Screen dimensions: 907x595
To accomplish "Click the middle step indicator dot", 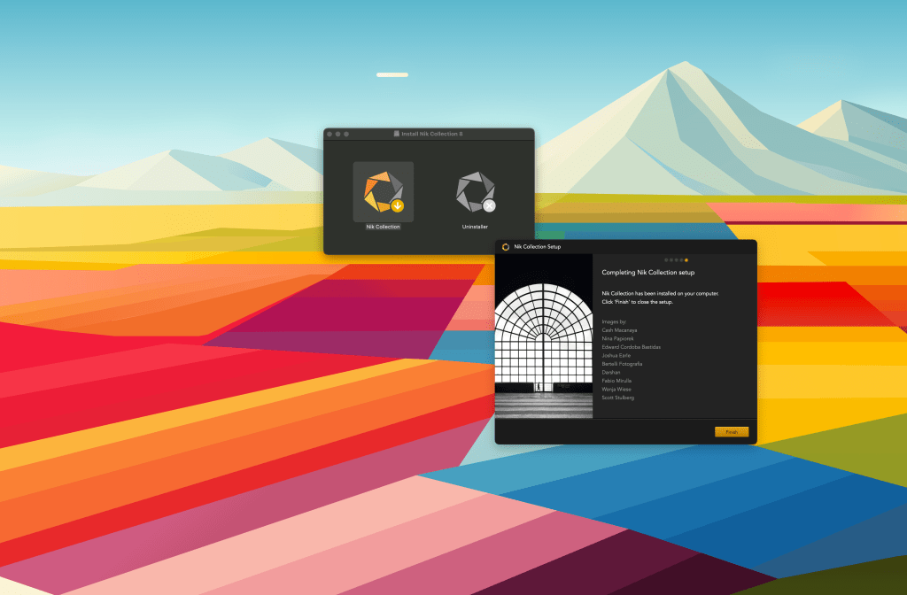I will (x=676, y=260).
